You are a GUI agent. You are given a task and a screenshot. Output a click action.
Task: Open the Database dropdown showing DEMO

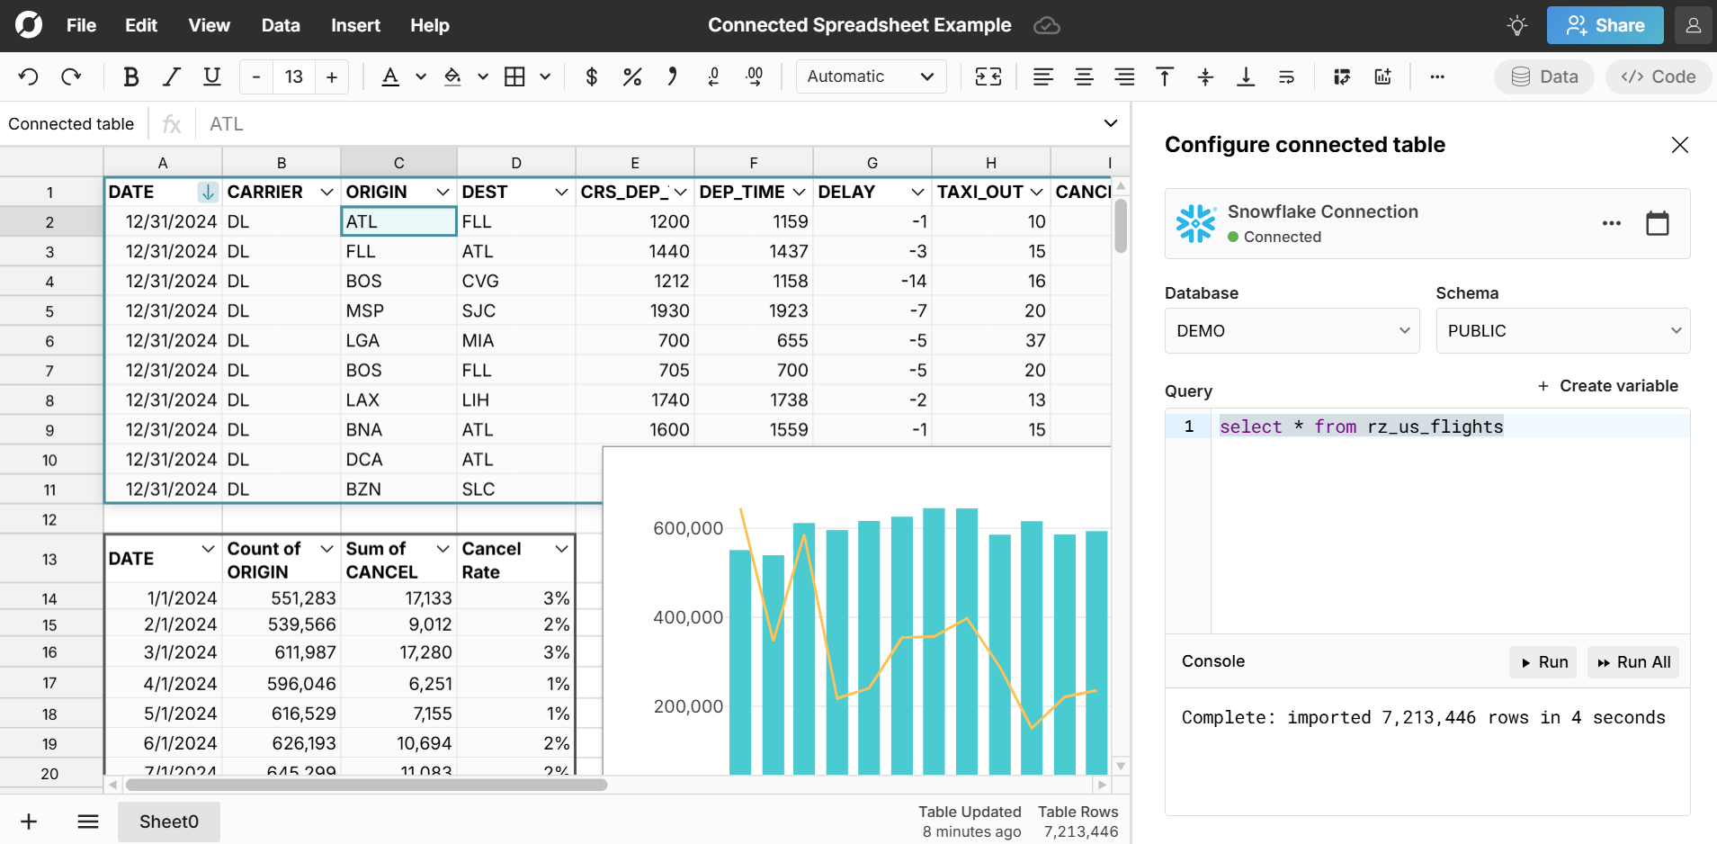pos(1291,331)
